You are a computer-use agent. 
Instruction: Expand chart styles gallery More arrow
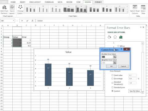[127, 12]
